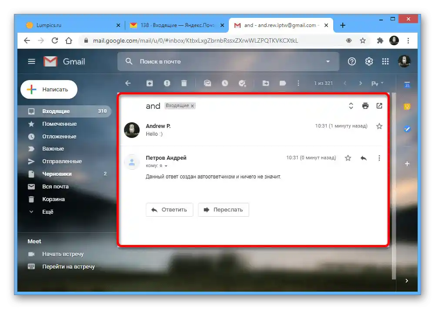Open more toolbar options three dots
The height and width of the screenshot is (309, 435).
click(x=298, y=83)
